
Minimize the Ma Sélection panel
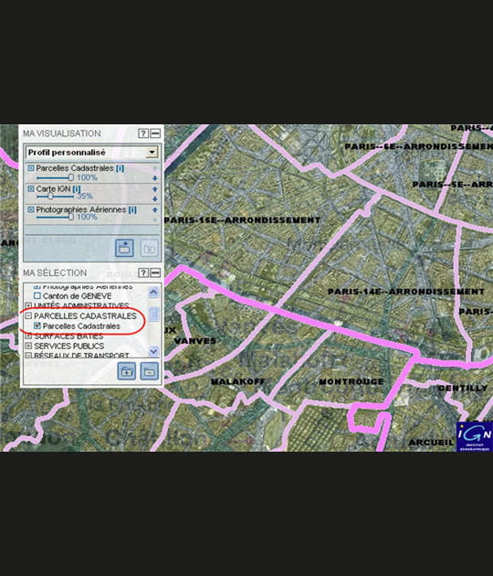(155, 272)
